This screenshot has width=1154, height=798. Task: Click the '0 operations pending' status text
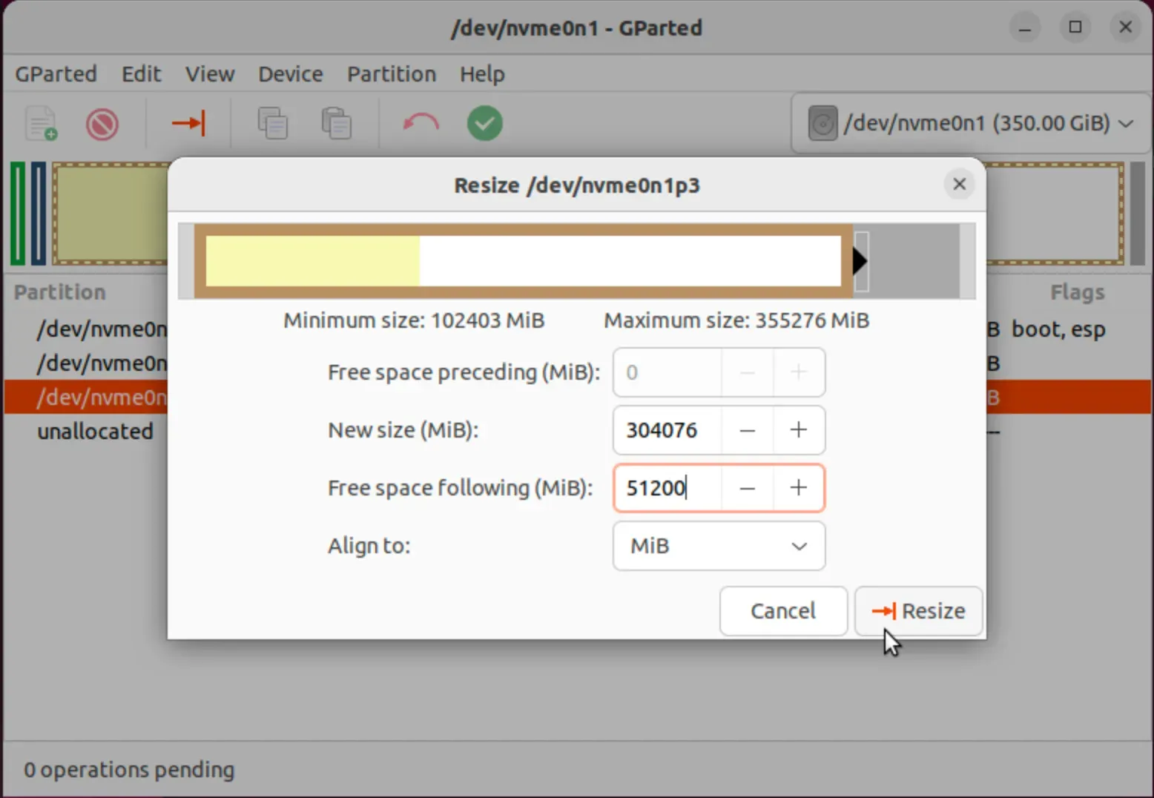(129, 770)
